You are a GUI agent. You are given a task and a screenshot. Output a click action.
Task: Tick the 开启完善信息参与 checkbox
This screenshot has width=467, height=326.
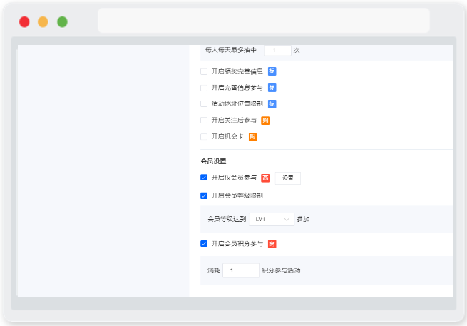(x=204, y=88)
